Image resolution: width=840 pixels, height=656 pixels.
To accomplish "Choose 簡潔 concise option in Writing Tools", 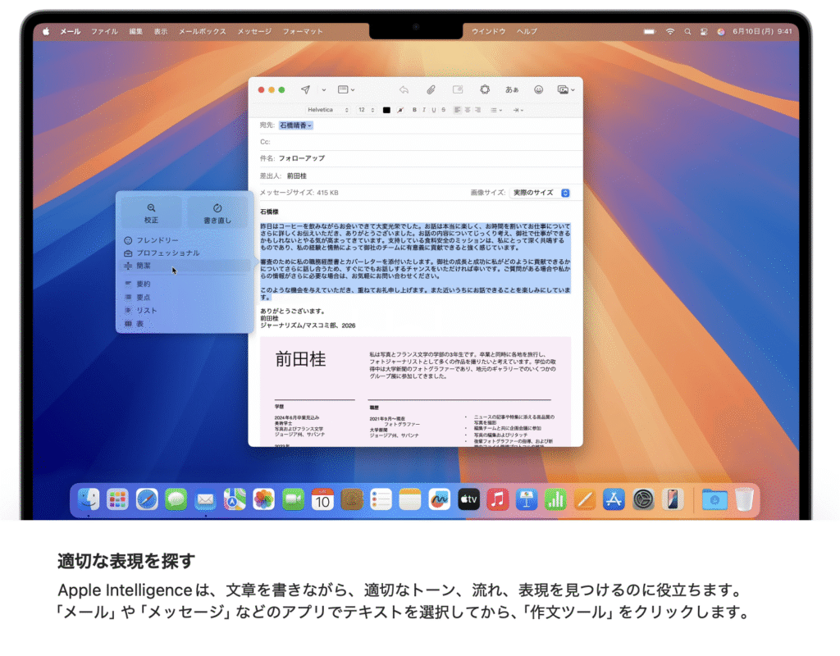I will point(185,266).
